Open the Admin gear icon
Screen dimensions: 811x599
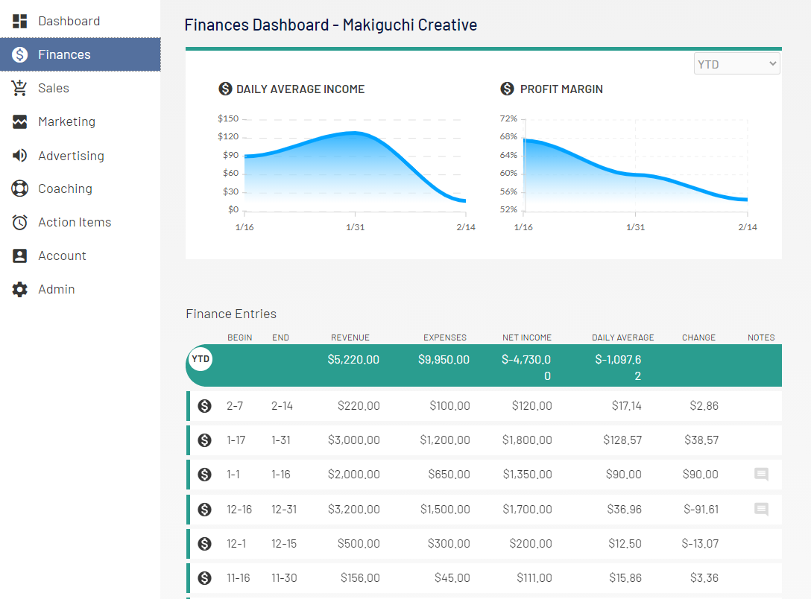[18, 288]
